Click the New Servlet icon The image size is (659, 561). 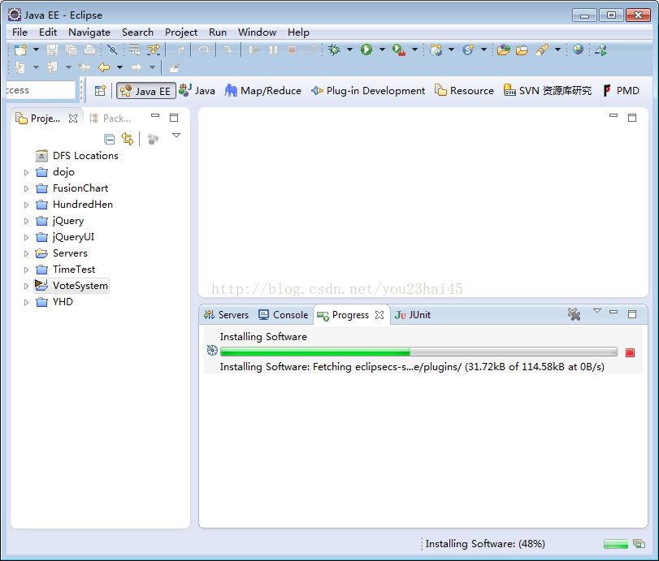(x=468, y=50)
